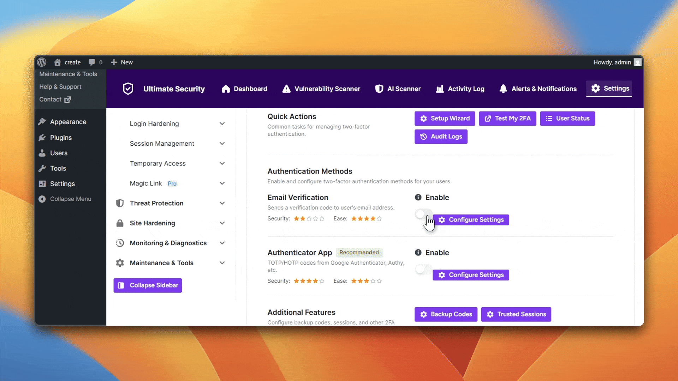Image resolution: width=678 pixels, height=381 pixels.
Task: Click the Quick Actions heading
Action: coord(292,117)
